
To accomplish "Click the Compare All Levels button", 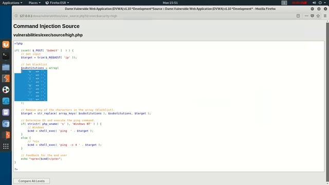I will [31, 181].
